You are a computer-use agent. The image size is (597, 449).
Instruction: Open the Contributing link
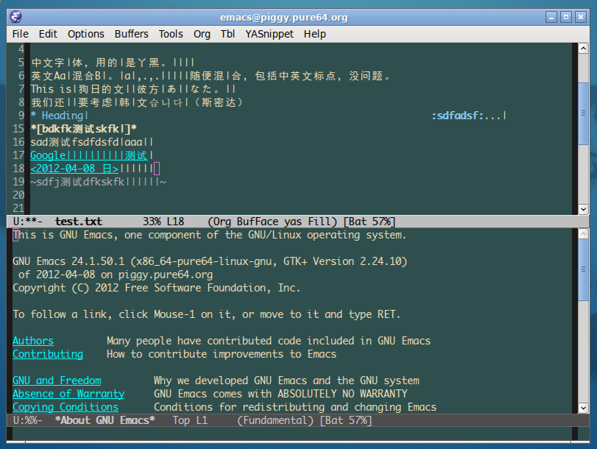(x=48, y=354)
